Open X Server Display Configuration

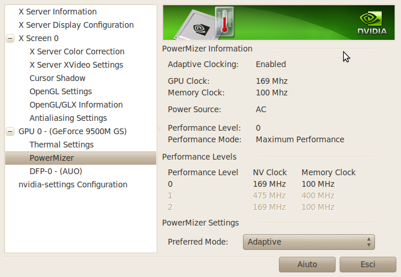[x=76, y=25]
